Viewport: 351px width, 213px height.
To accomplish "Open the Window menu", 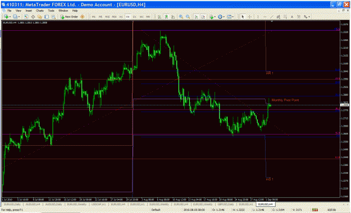I will click(x=63, y=11).
